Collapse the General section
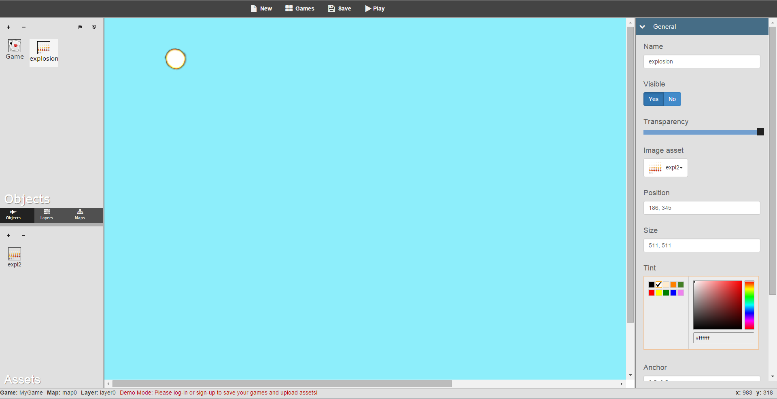This screenshot has height=399, width=777. (x=642, y=27)
